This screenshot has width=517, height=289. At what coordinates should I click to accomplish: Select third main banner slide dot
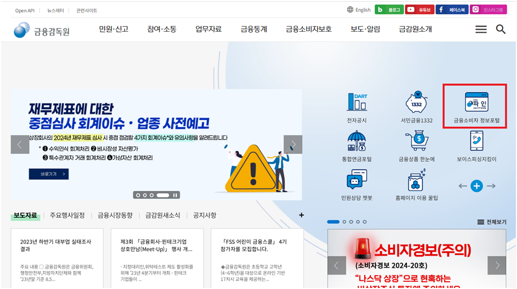[152, 195]
